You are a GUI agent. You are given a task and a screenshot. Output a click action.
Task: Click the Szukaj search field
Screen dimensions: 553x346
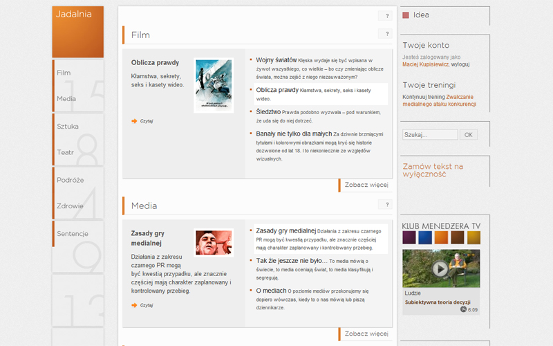tap(430, 134)
